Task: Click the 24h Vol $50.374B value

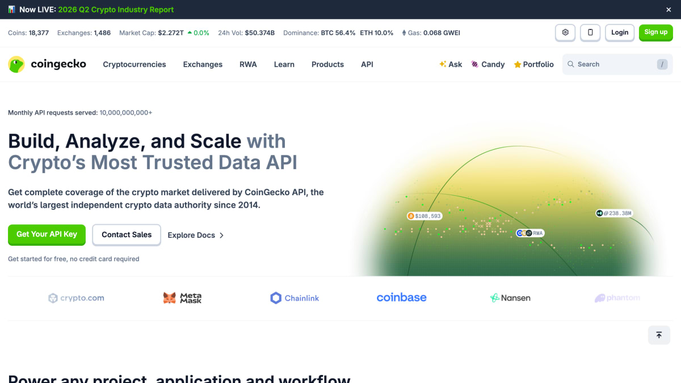Action: coord(260,33)
